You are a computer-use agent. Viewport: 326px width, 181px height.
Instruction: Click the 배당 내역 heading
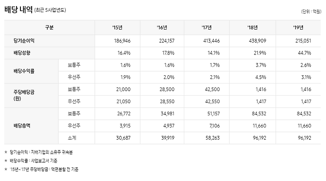pyautogui.click(x=19, y=10)
